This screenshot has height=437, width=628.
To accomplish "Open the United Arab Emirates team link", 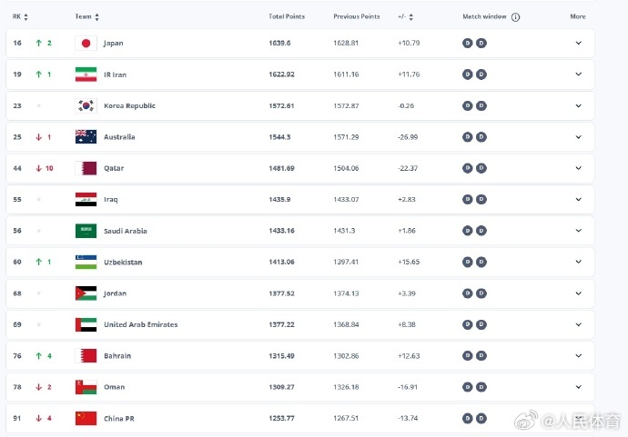I will [140, 324].
